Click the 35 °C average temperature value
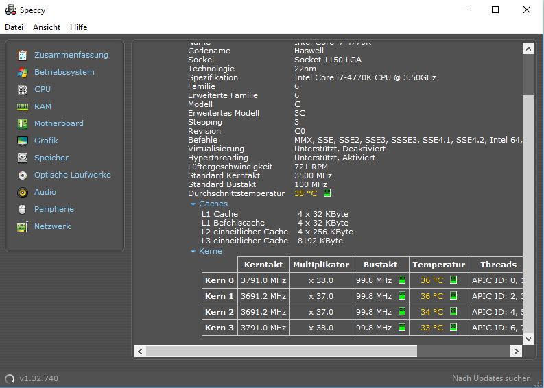 click(306, 193)
